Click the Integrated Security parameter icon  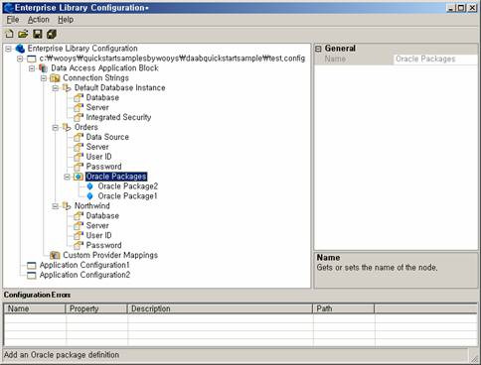pyautogui.click(x=79, y=117)
